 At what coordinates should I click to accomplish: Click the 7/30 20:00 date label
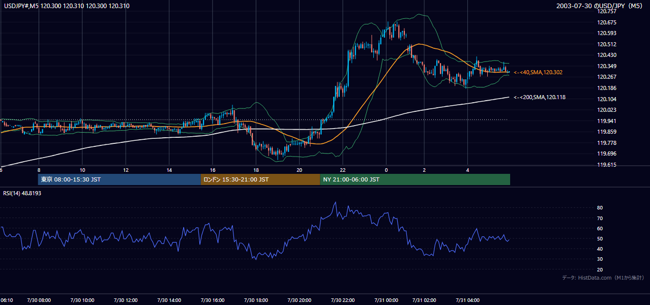(x=299, y=300)
